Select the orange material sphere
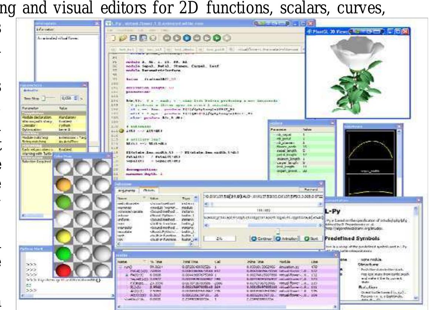Image resolution: width=431 pixels, height=310 pixels. coord(63,184)
